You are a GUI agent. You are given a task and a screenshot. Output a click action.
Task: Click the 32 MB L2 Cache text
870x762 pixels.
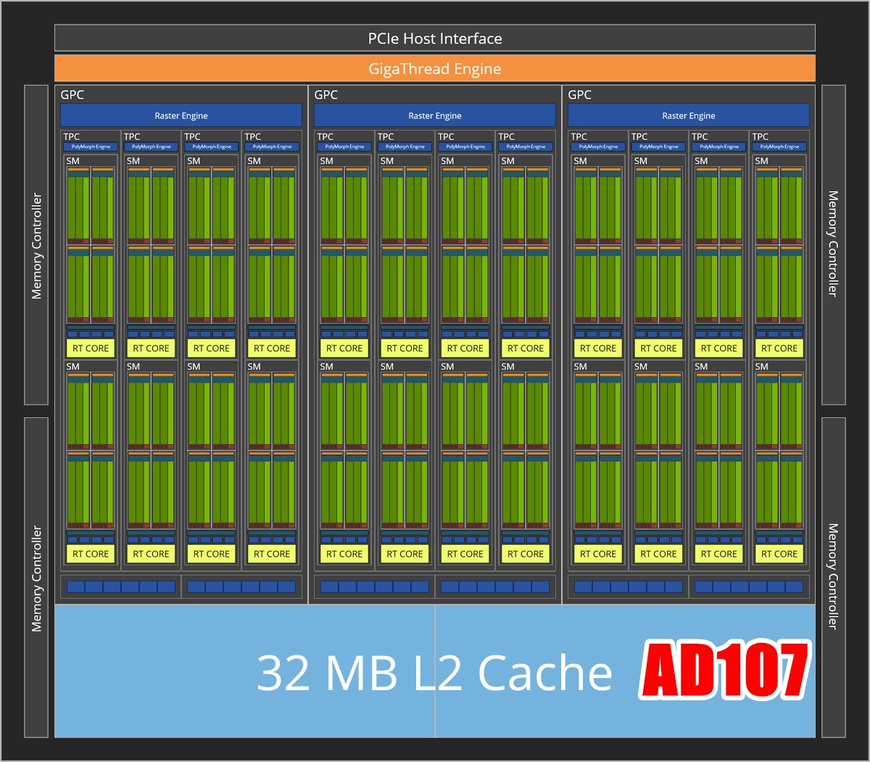435,673
